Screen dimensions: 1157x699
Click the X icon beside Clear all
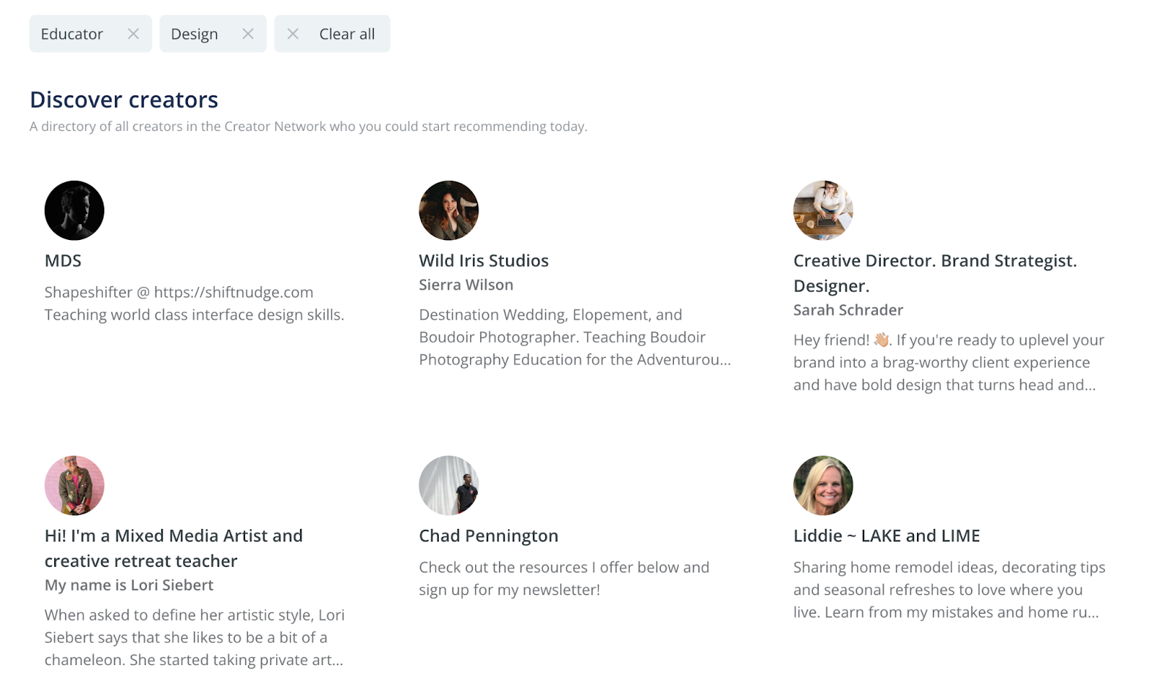293,34
